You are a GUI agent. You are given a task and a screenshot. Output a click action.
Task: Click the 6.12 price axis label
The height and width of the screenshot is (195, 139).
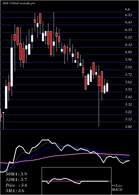coord(128,45)
